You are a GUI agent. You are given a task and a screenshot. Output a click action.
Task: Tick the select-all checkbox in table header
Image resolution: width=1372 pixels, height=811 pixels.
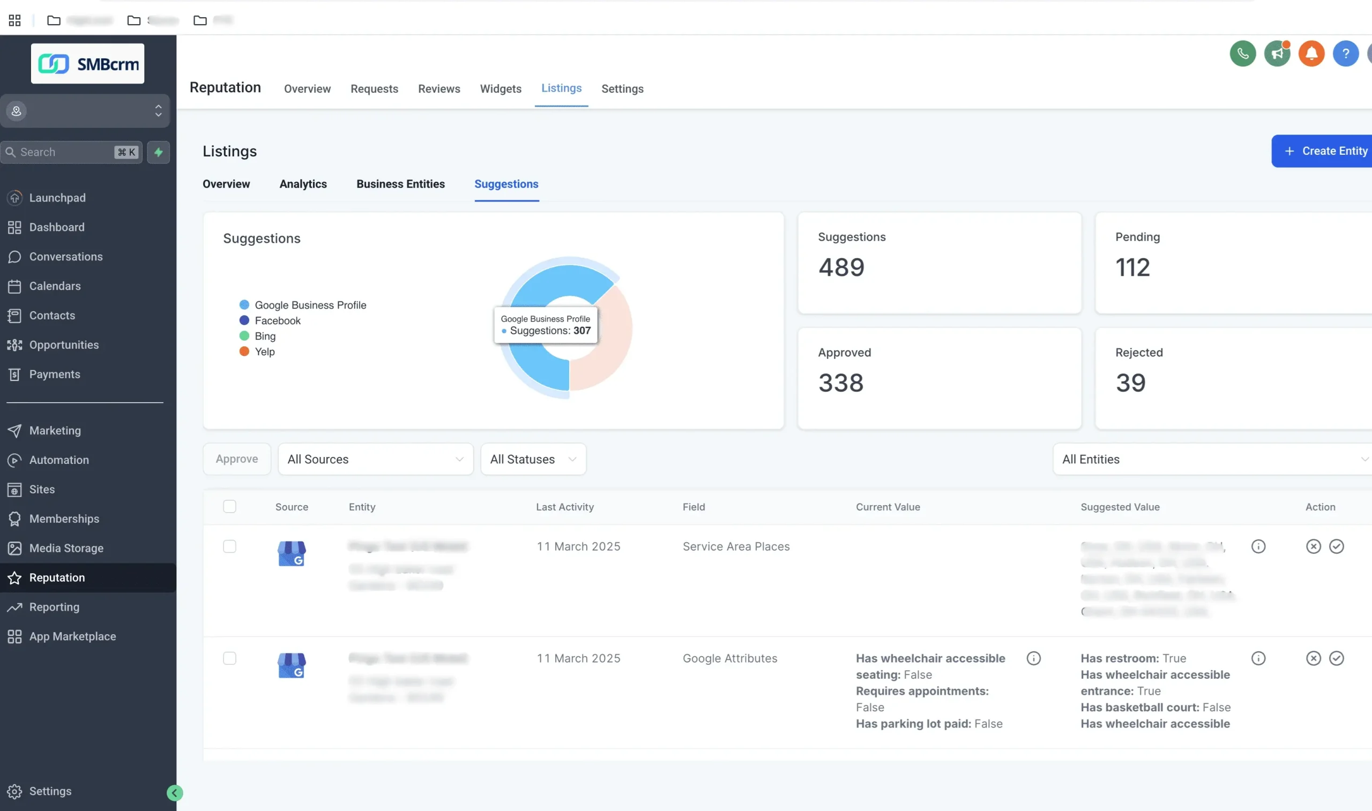[229, 507]
